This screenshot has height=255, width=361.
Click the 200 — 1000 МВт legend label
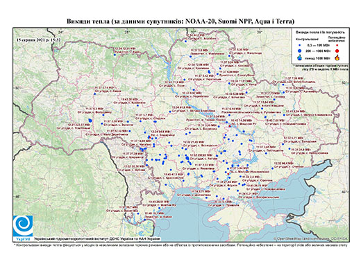pyautogui.click(x=318, y=51)
